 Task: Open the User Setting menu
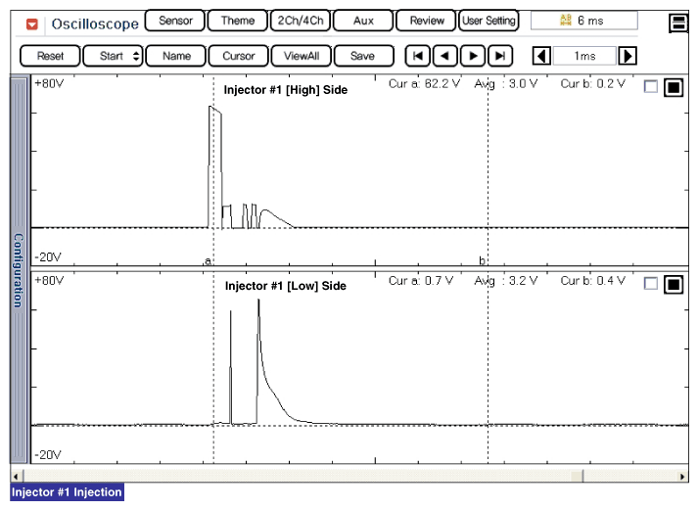489,21
